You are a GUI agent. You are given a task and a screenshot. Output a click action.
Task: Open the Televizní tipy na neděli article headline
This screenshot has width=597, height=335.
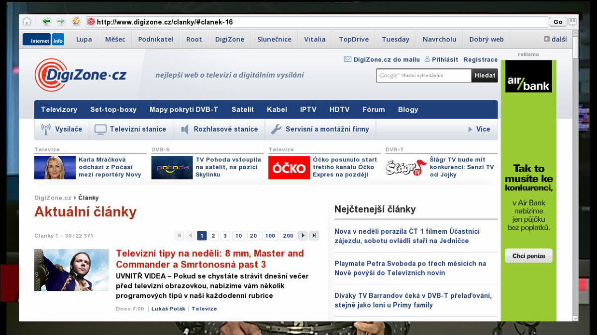210,259
